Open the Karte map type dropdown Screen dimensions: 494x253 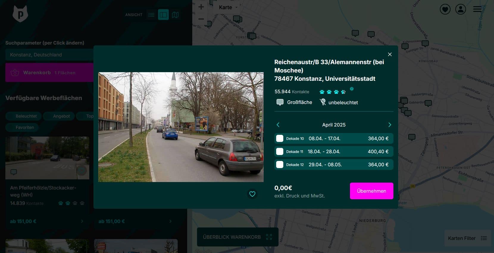(228, 7)
